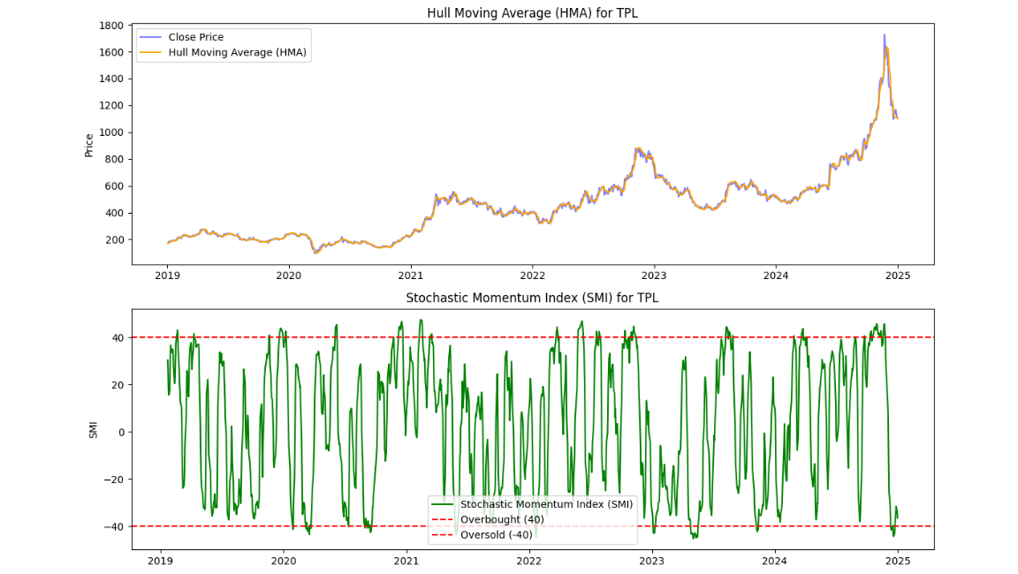The height and width of the screenshot is (574, 1018).
Task: Expand the 2023 tick label on the SMI x-axis
Action: [652, 560]
